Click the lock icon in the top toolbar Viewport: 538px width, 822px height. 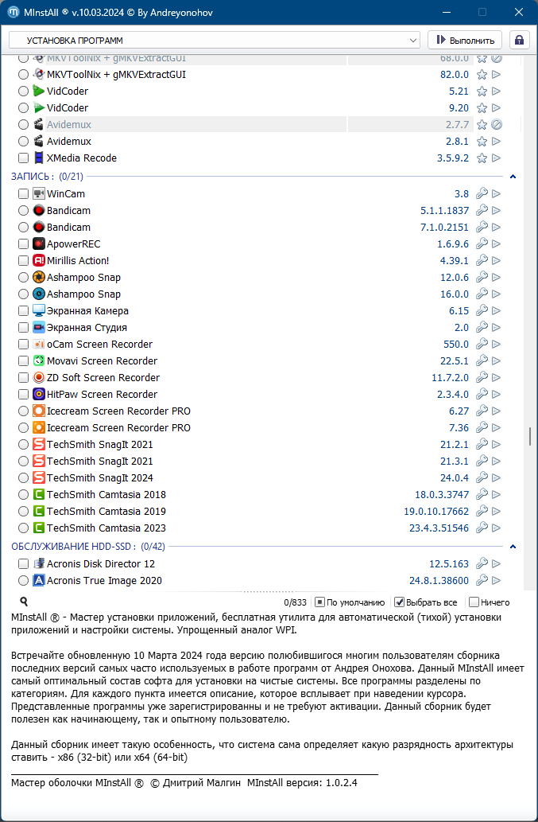click(520, 40)
